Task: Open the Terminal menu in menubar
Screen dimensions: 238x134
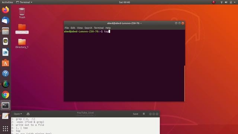Action: click(x=99, y=28)
